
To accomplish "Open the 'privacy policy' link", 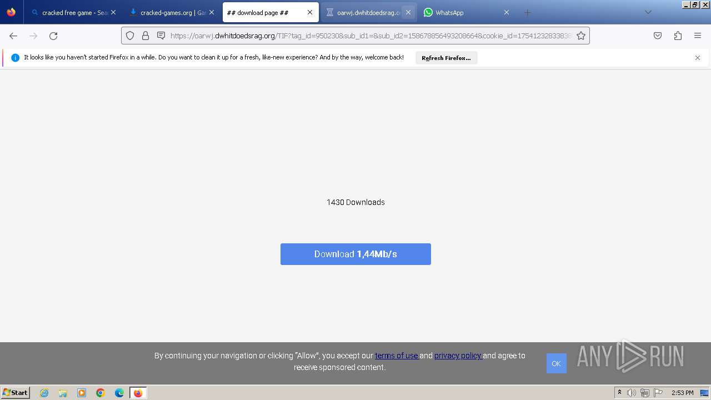I will pos(458,356).
